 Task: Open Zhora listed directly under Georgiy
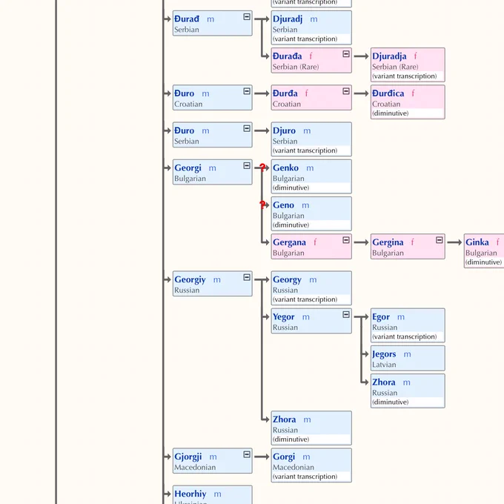point(284,420)
